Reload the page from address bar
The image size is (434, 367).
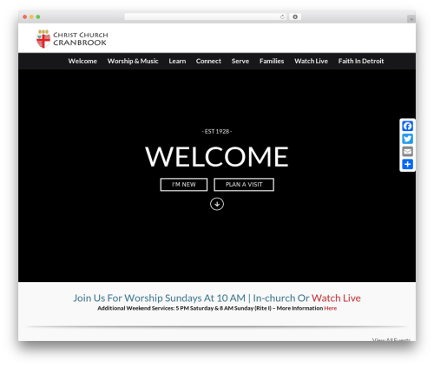[282, 16]
